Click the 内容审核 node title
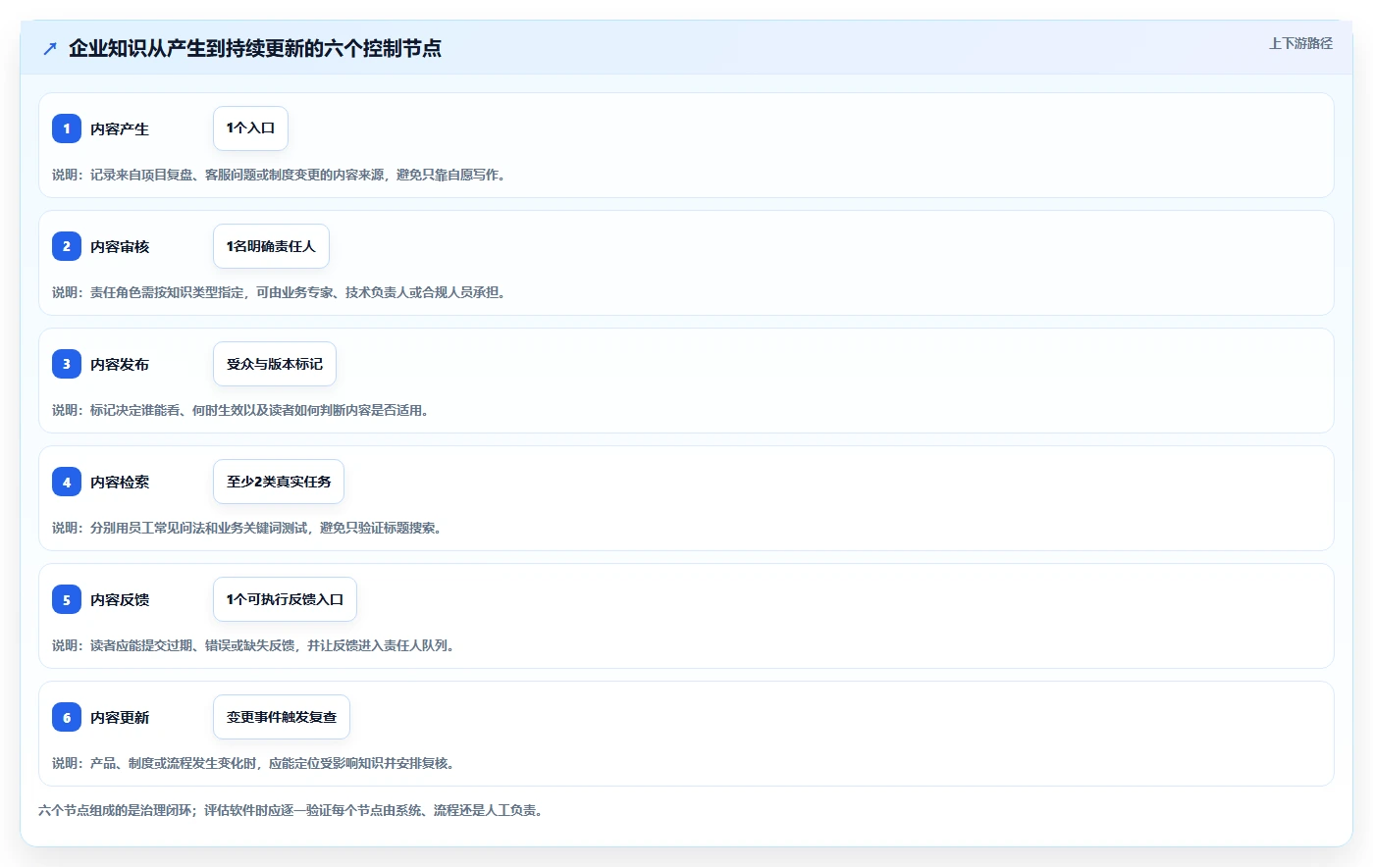Viewport: 1373px width, 867px height. pos(120,246)
